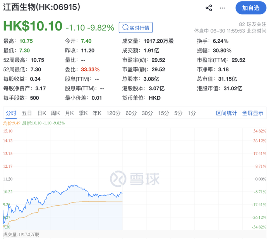Click the -1.10 -9.82% change text
271x239 pixels.
[x=90, y=28]
